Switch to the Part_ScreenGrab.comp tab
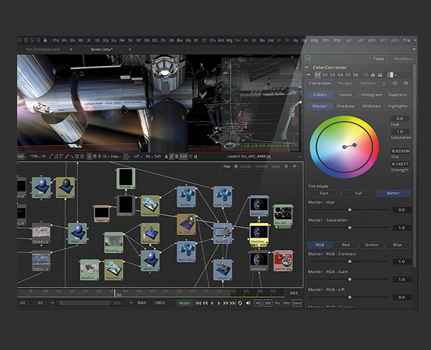Screen dimensions: 431x350 point(43,49)
